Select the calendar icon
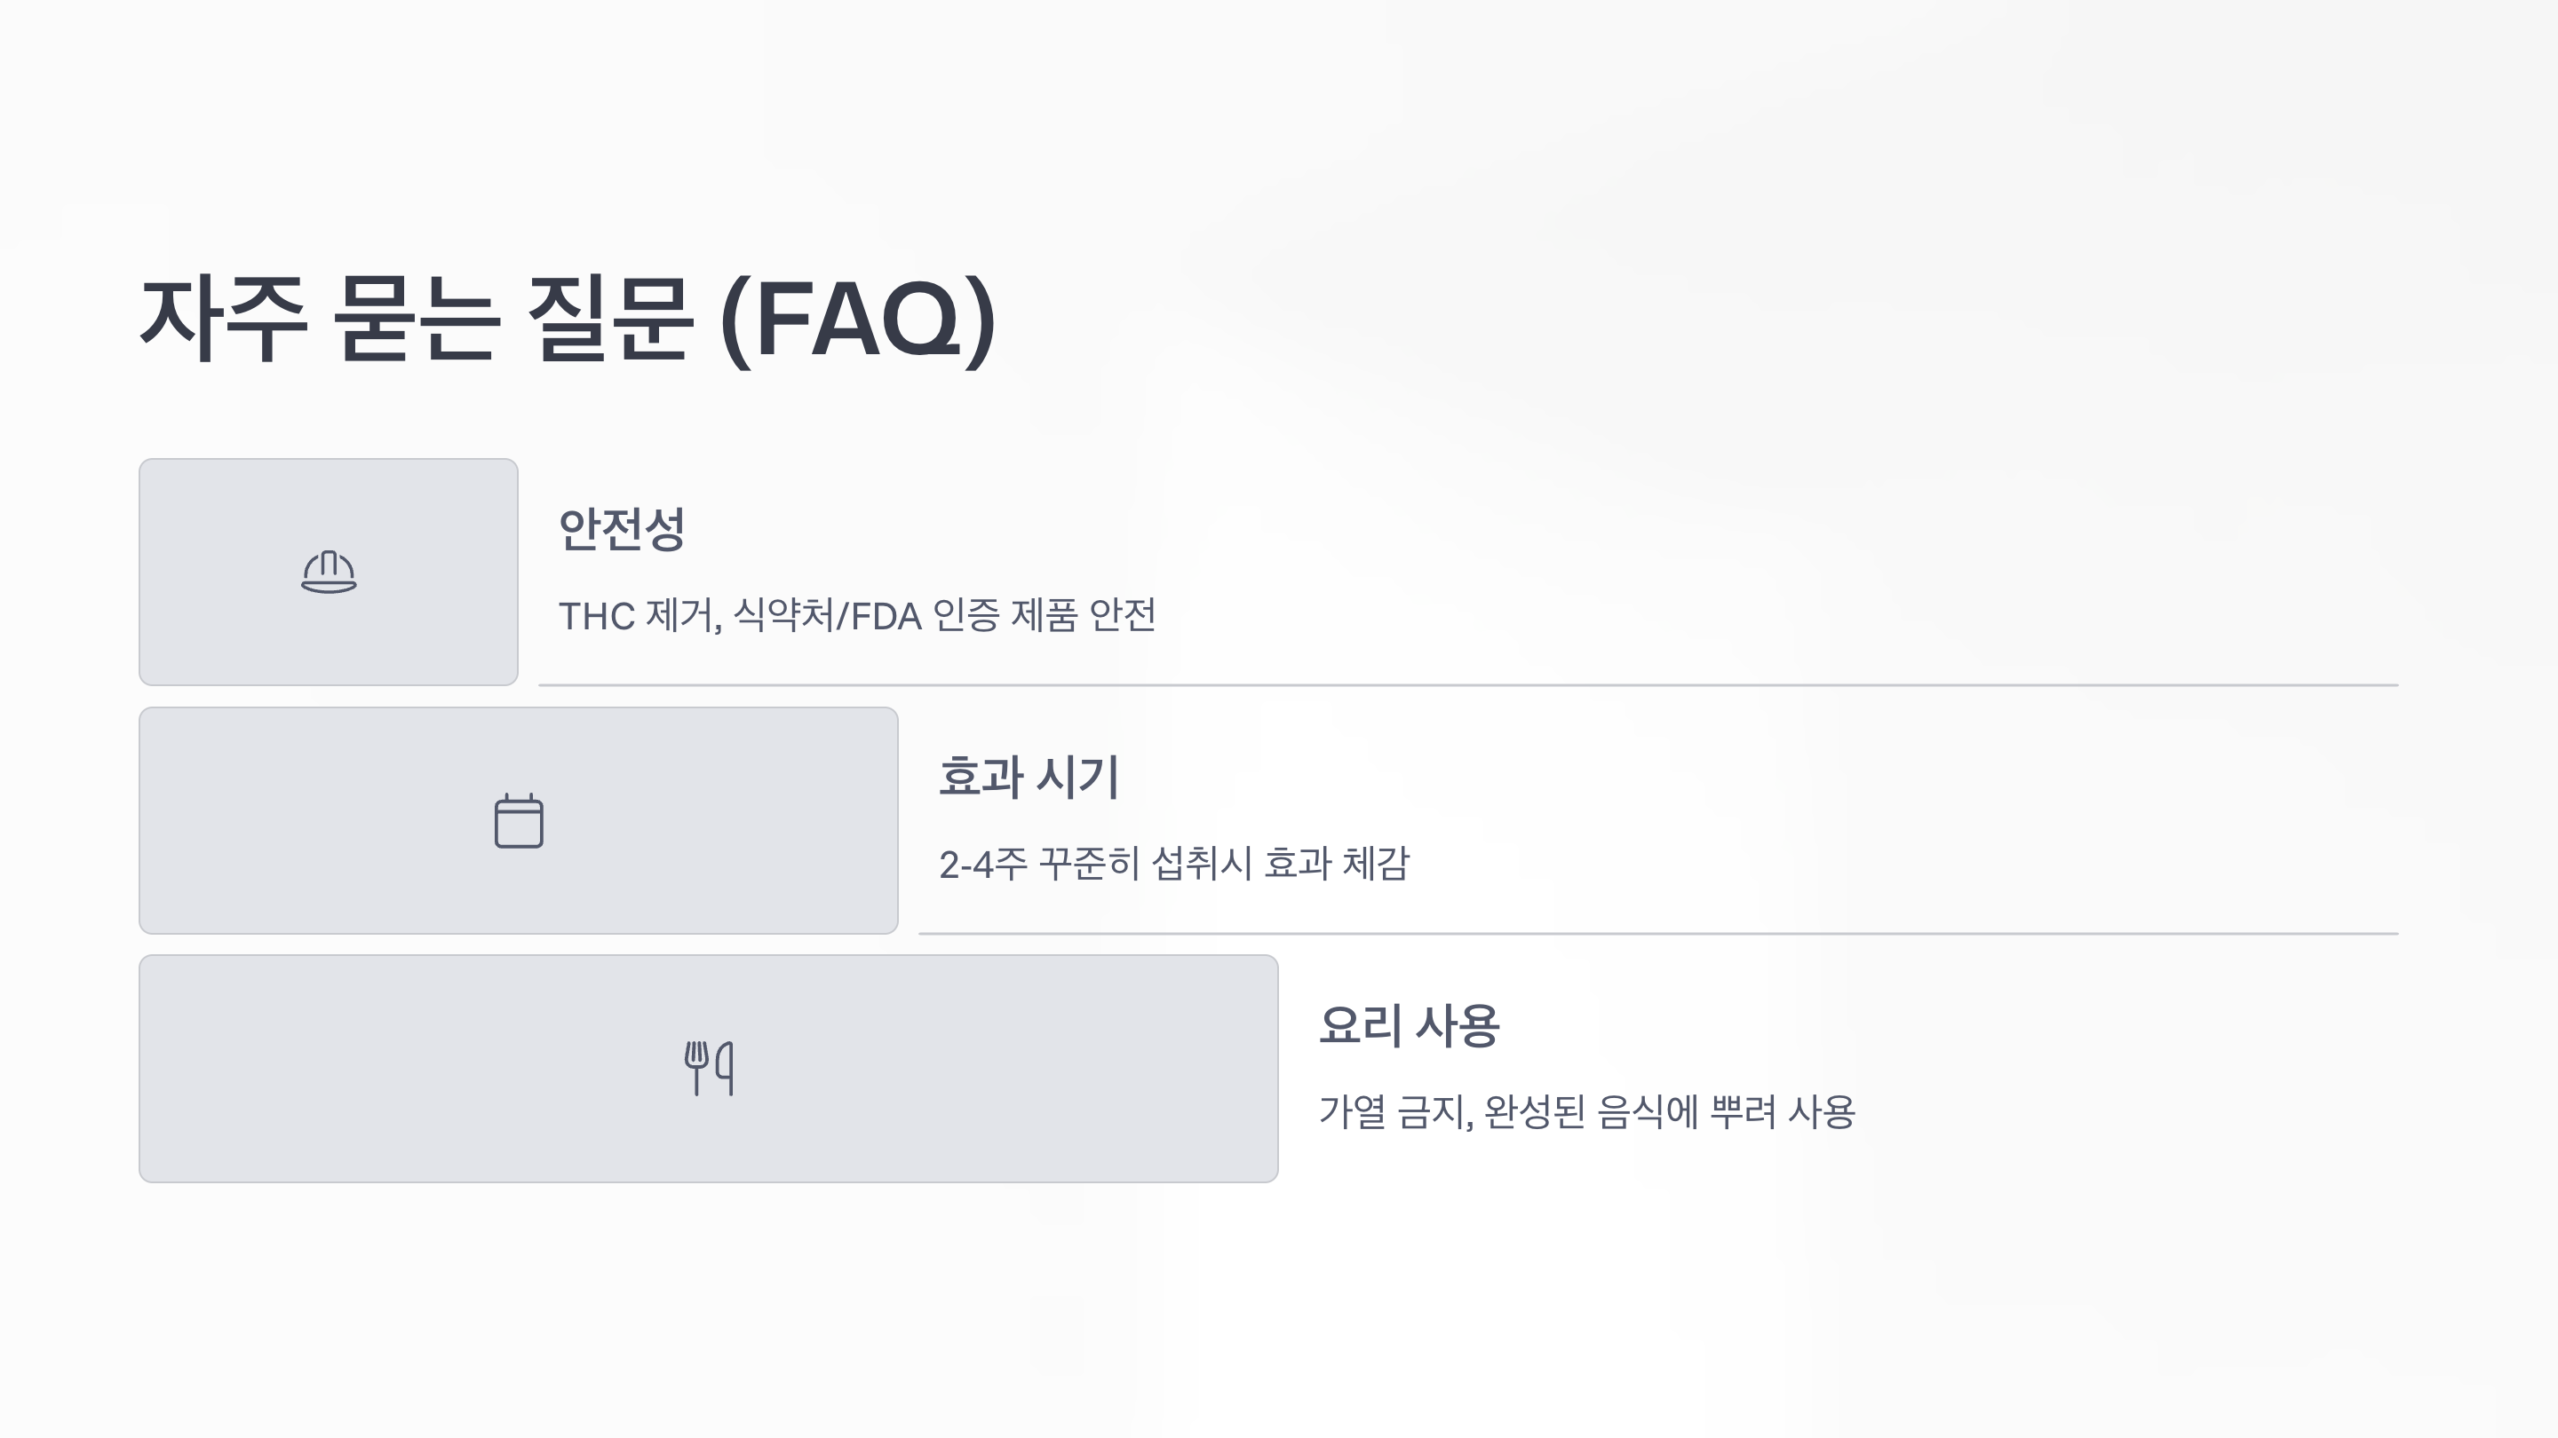This screenshot has height=1438, width=2558. click(x=519, y=821)
